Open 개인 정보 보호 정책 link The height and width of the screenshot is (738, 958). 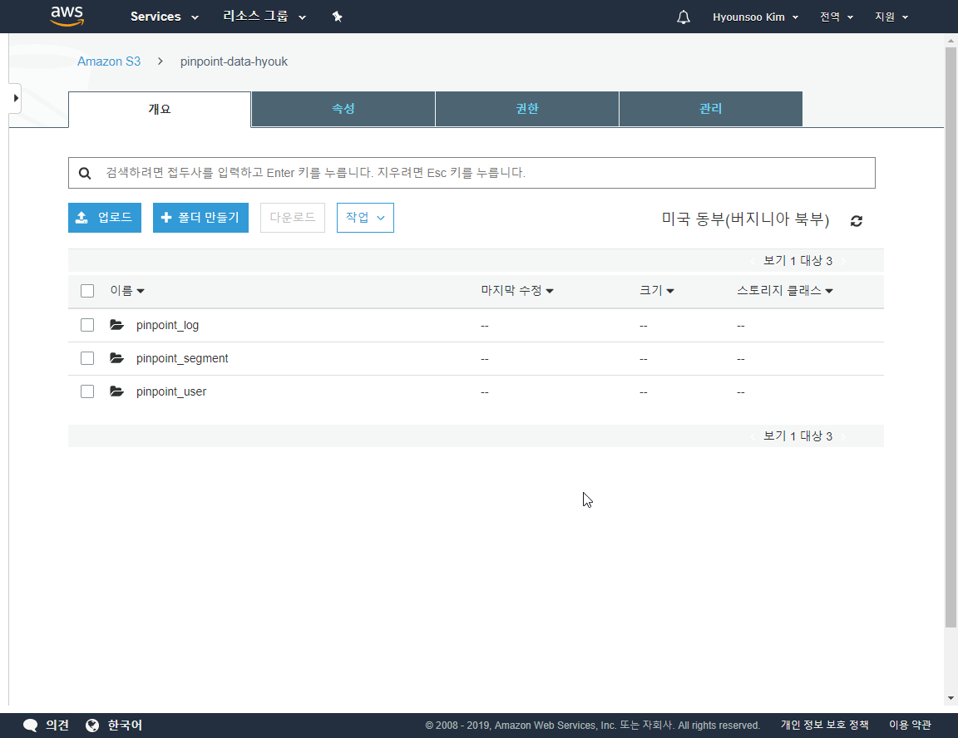[x=825, y=726]
